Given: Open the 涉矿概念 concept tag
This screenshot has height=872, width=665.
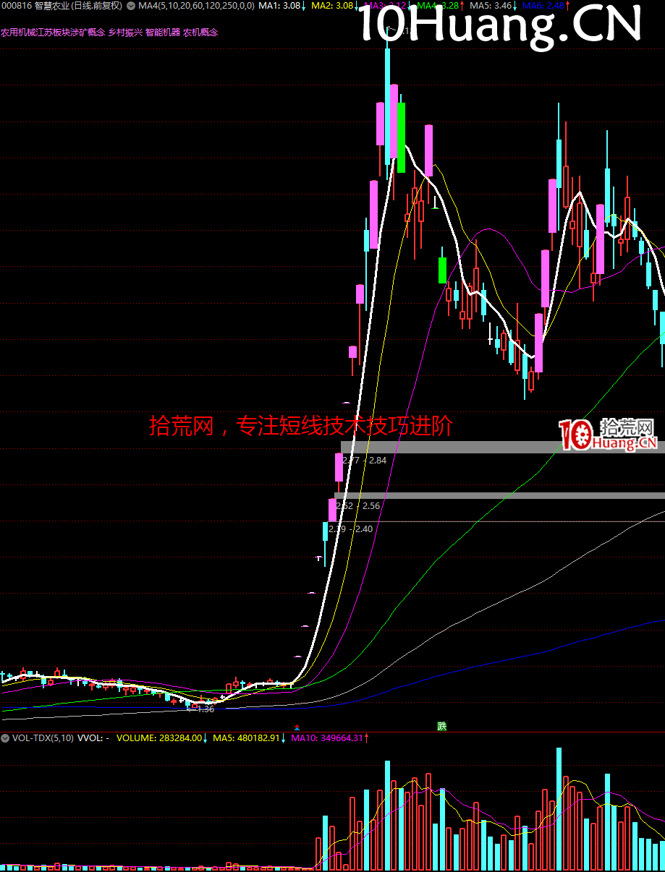Looking at the screenshot, I should pyautogui.click(x=88, y=33).
